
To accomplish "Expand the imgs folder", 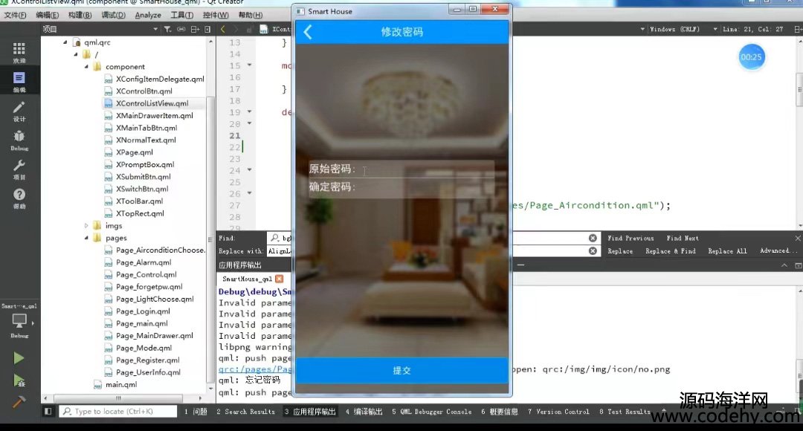I will pos(86,225).
